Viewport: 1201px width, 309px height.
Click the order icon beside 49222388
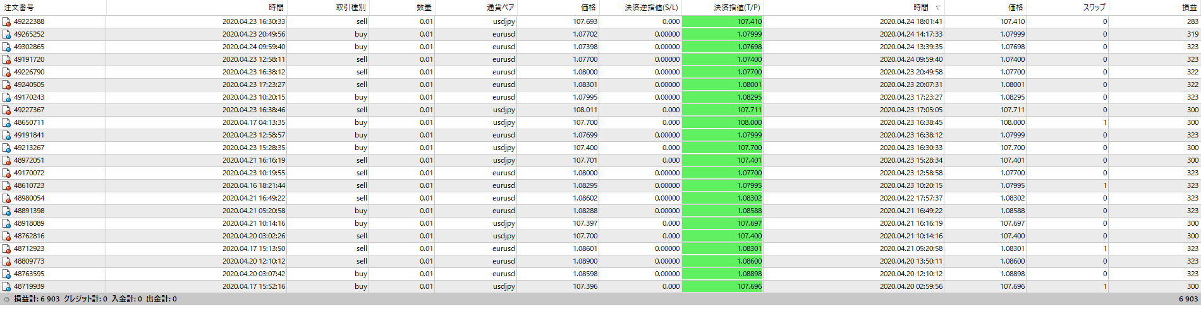coord(6,21)
